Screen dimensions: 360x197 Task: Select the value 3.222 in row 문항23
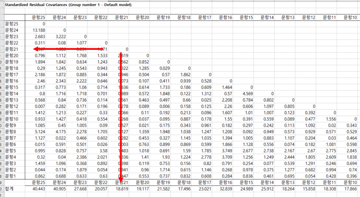click(x=61, y=36)
